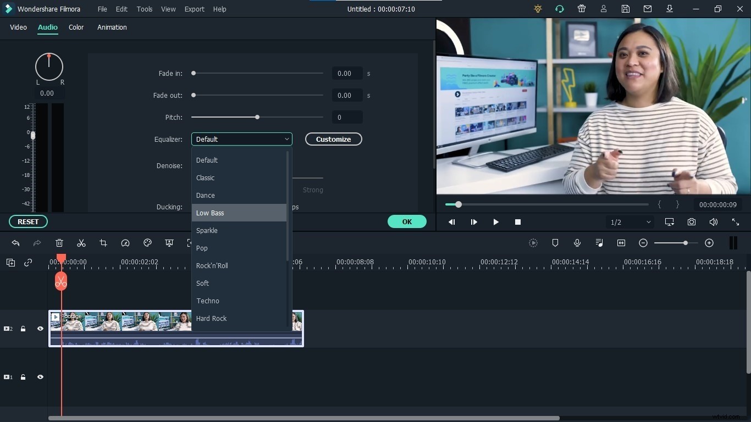Viewport: 751px width, 422px height.
Task: Click the Record voiceover microphone icon
Action: 577,243
